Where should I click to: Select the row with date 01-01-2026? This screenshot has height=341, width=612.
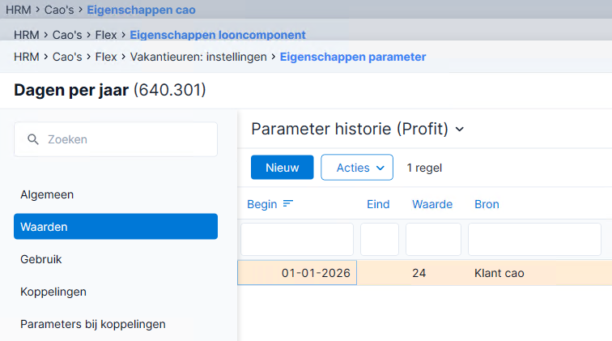point(425,273)
